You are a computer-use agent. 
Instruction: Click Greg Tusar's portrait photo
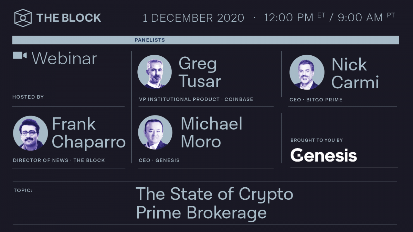click(155, 72)
